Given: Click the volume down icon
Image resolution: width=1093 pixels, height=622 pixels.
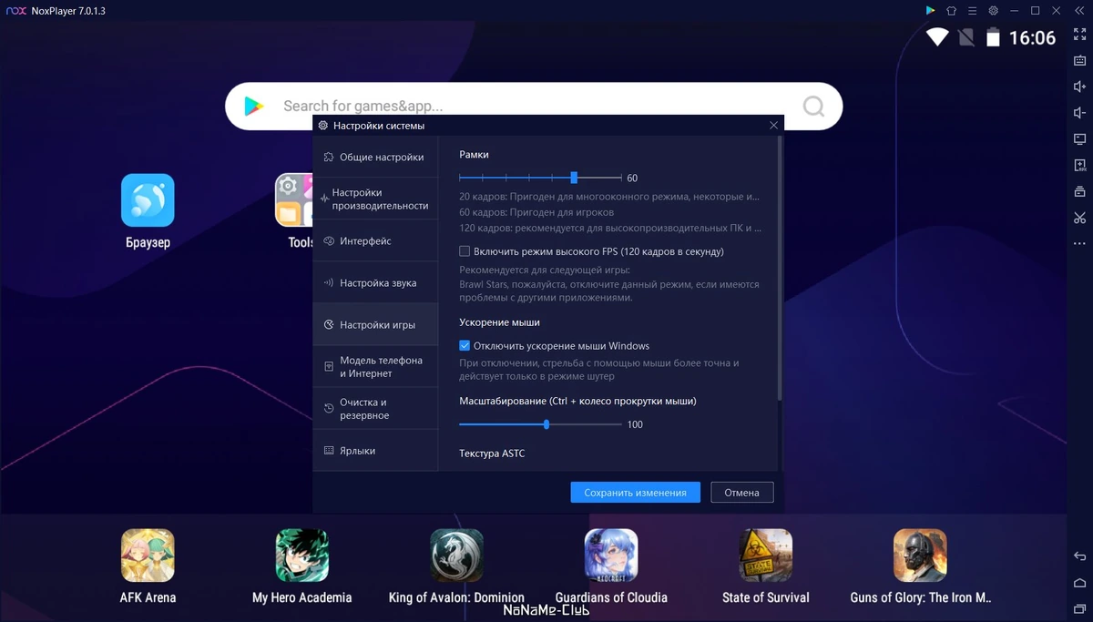Looking at the screenshot, I should tap(1079, 113).
